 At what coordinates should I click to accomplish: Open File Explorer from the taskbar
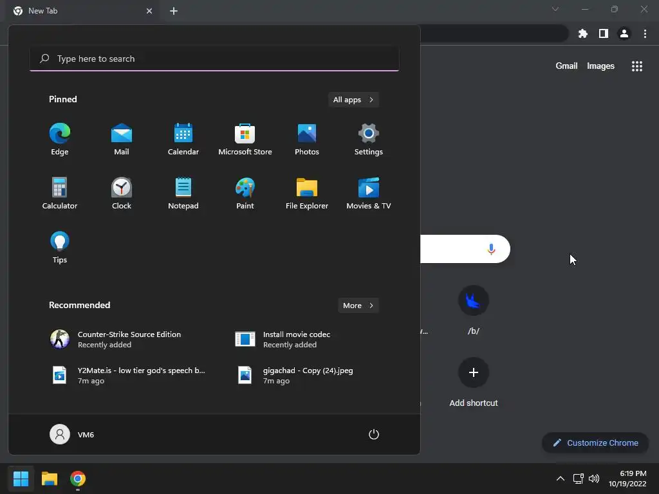coord(49,479)
